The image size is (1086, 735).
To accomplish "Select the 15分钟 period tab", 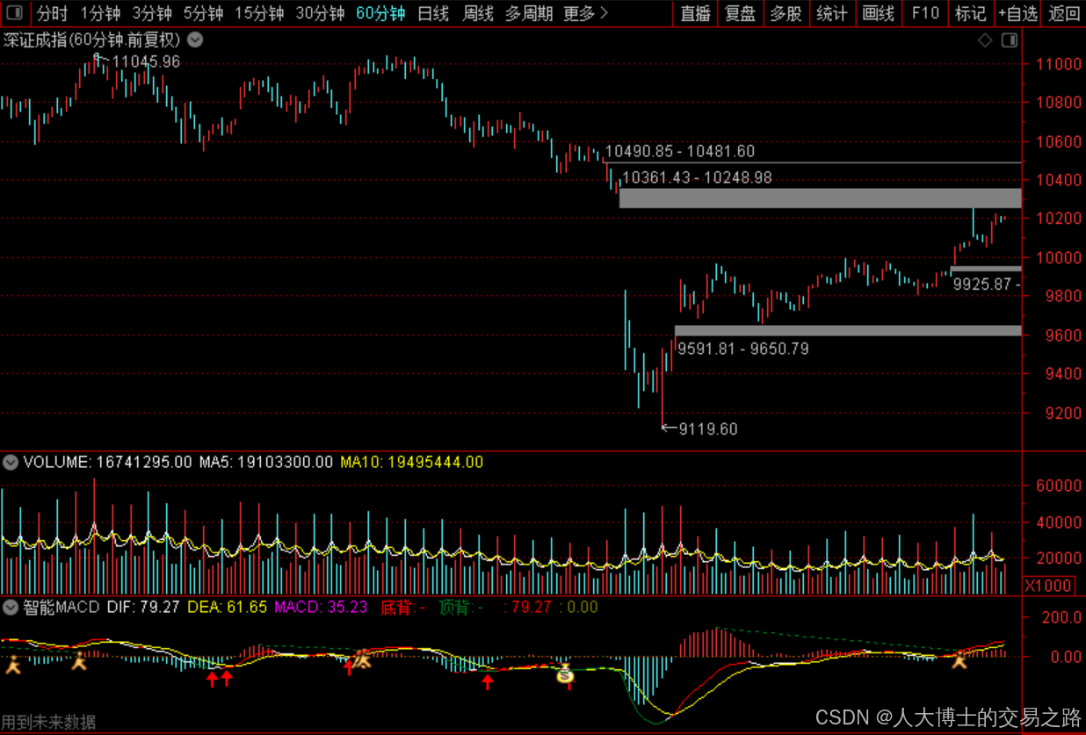I will coord(259,13).
